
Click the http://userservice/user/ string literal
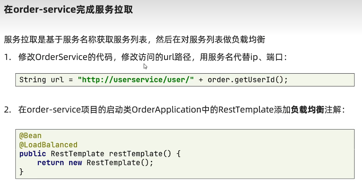tap(136, 80)
